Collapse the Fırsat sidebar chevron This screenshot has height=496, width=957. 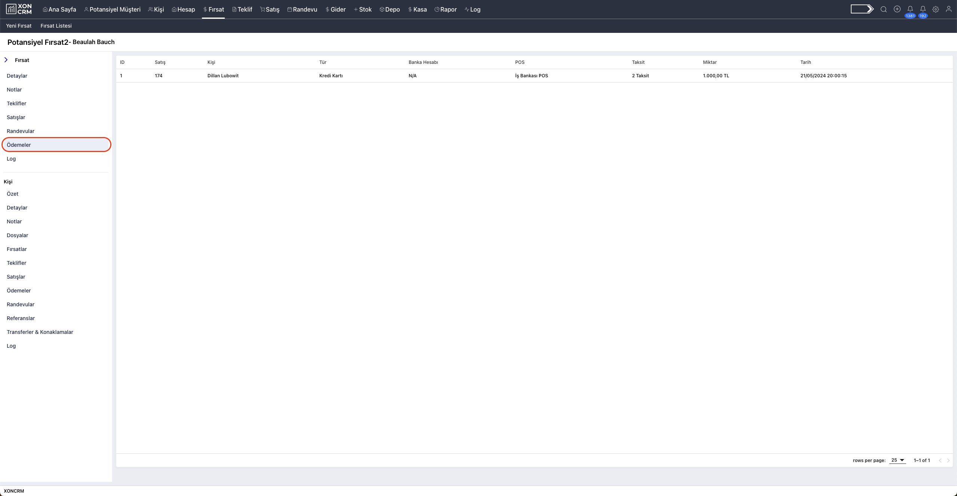[6, 60]
